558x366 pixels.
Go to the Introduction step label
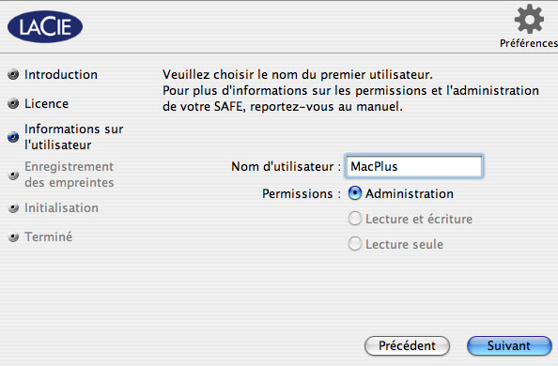[61, 75]
